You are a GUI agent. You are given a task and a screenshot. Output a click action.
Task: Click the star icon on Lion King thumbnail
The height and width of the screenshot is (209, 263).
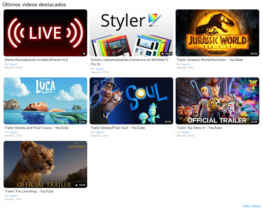76,185
